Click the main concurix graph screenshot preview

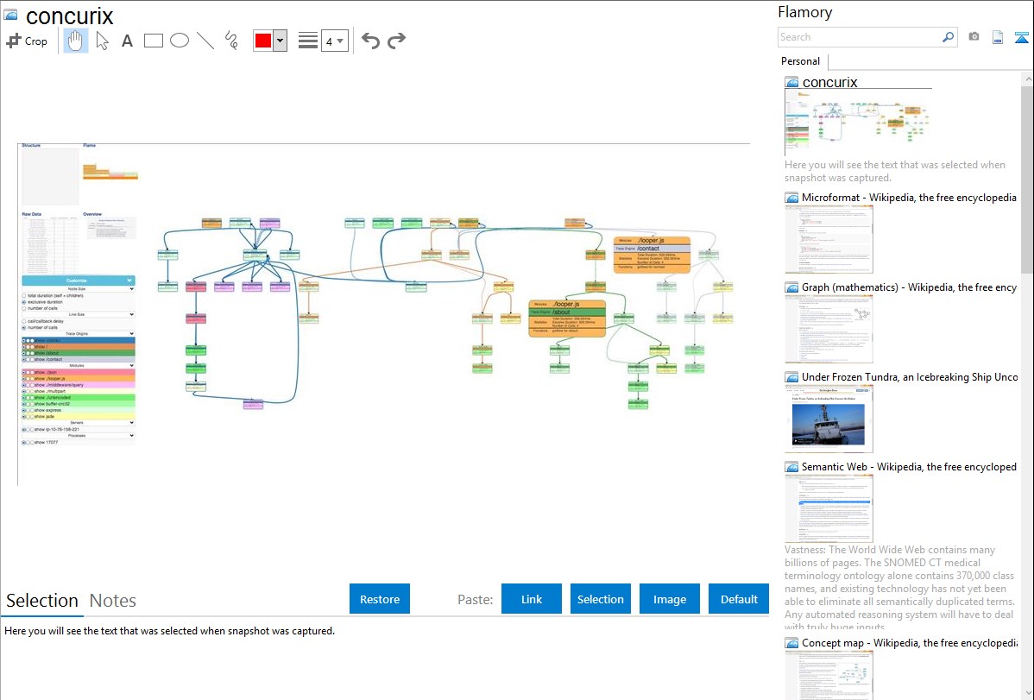pyautogui.click(x=383, y=314)
